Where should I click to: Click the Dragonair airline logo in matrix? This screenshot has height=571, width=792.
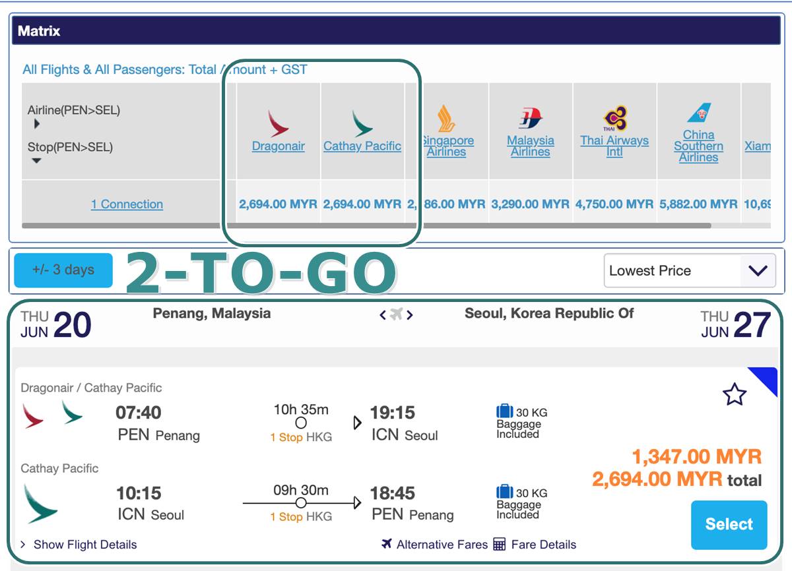click(x=279, y=123)
